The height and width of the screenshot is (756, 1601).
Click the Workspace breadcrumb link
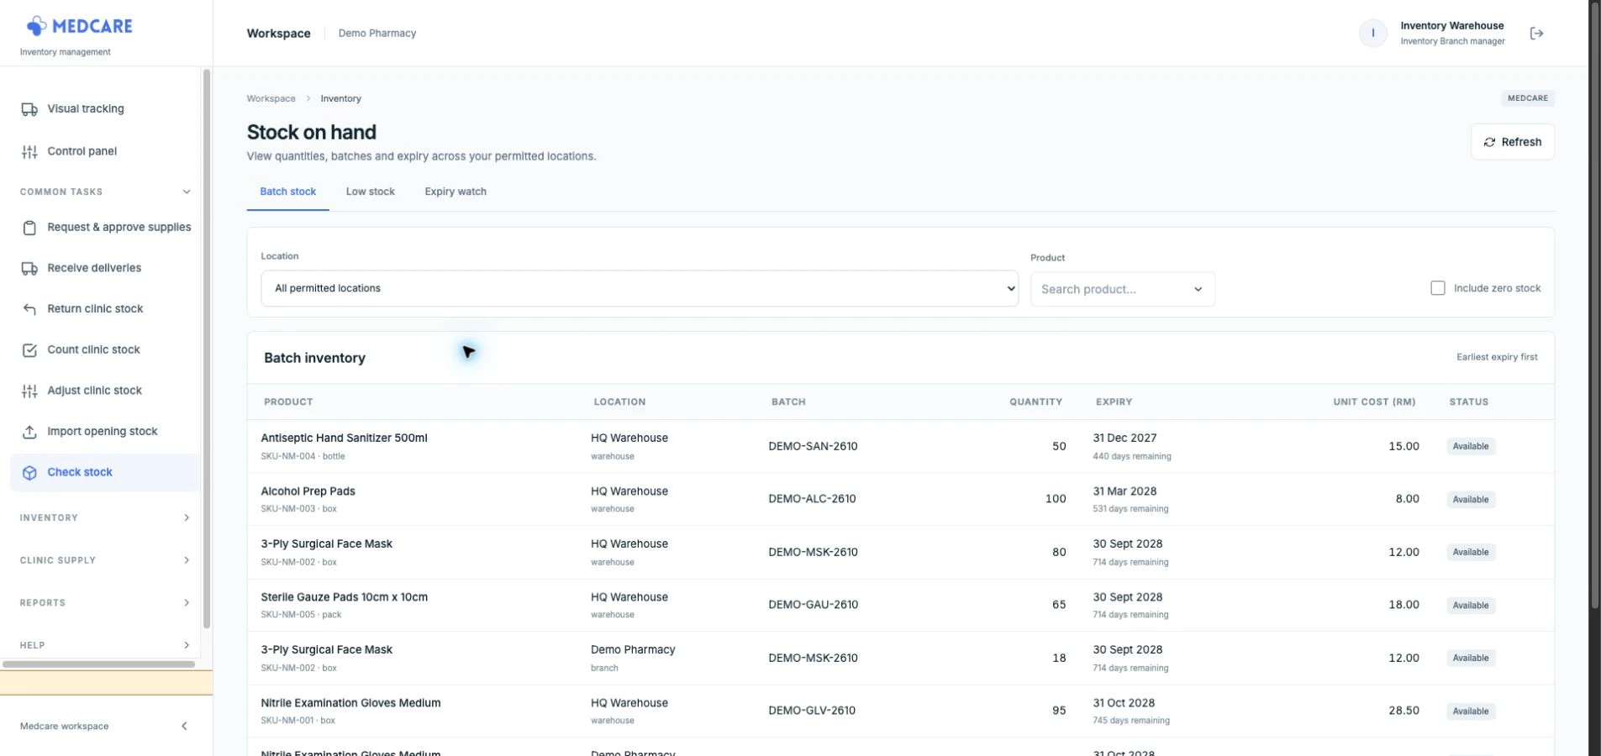(271, 98)
